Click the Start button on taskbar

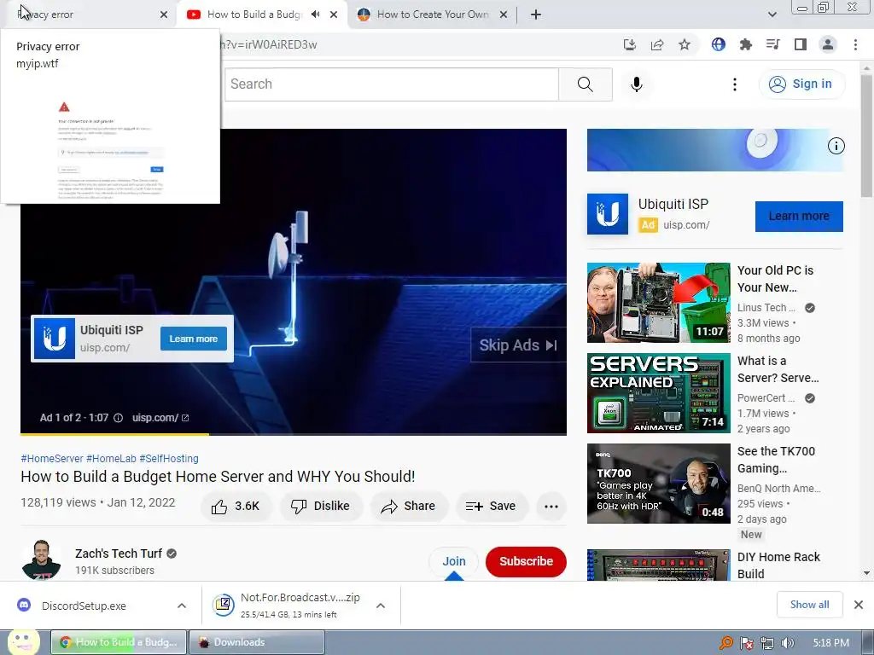[24, 642]
